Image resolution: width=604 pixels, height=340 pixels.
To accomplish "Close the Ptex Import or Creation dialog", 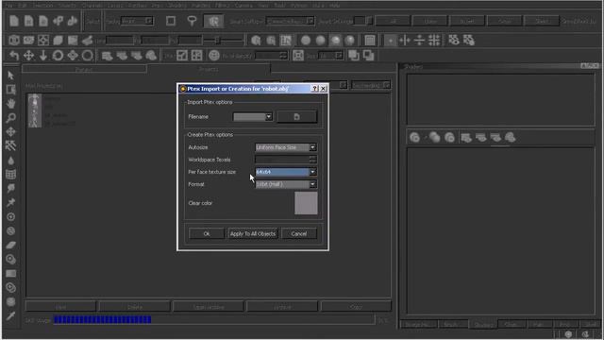I will click(323, 89).
